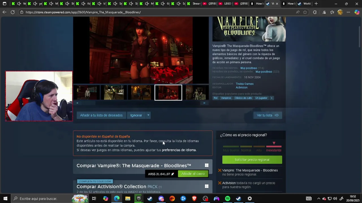This screenshot has width=362, height=203.
Task: View site information next to URL
Action: pyautogui.click(x=22, y=12)
